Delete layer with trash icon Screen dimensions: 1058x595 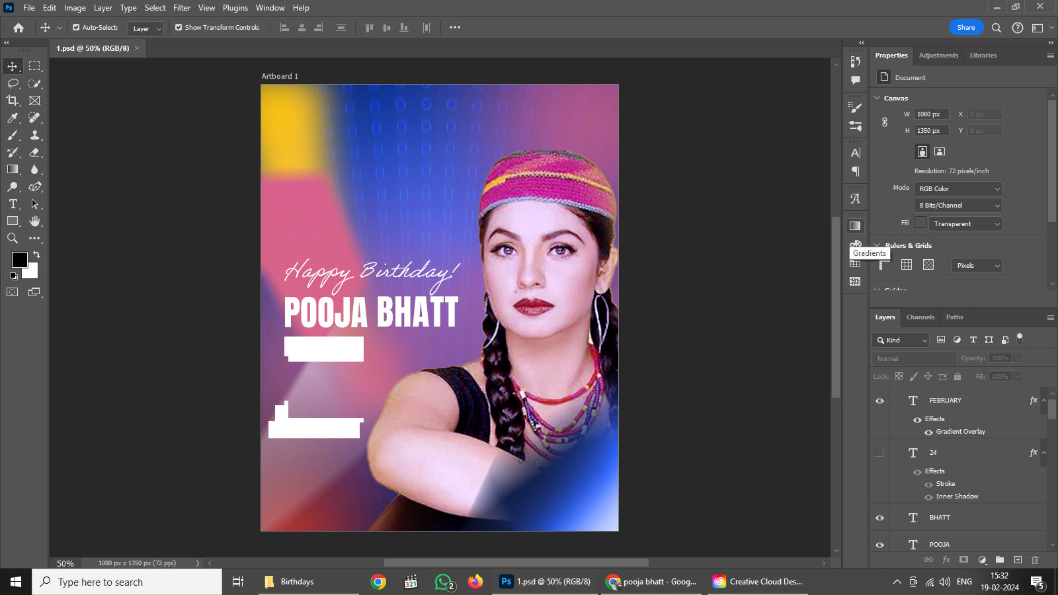[x=1036, y=559]
